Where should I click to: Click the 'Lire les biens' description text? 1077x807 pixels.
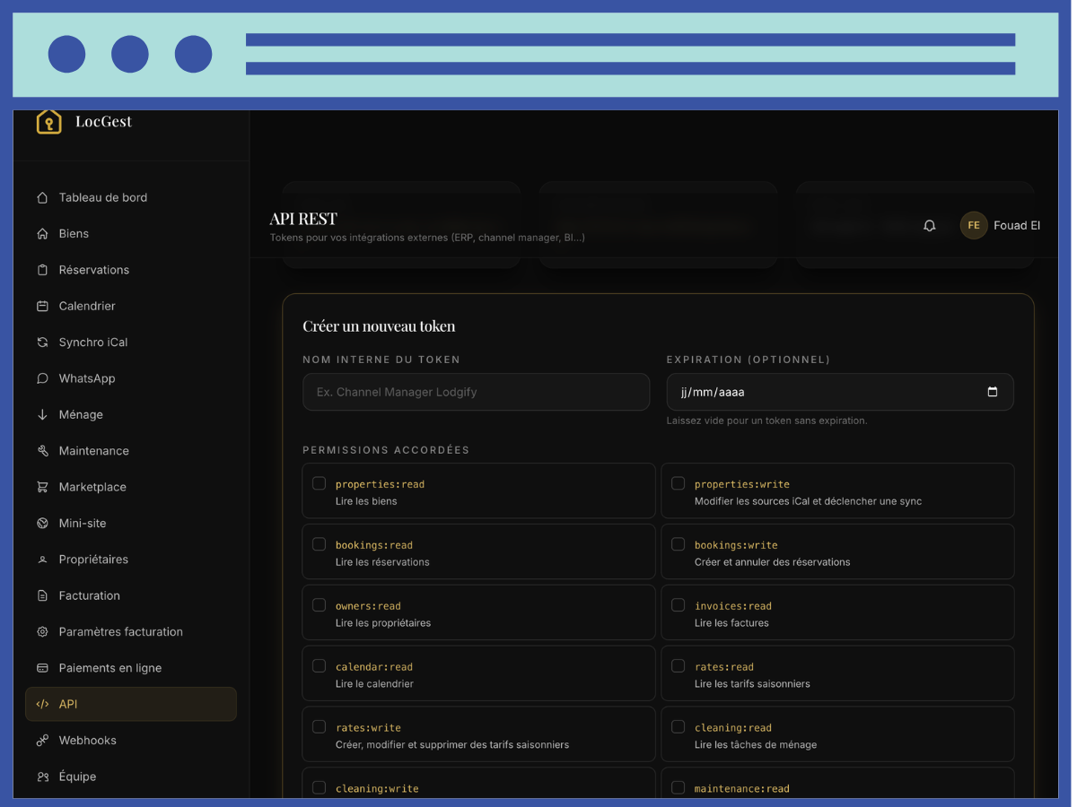pyautogui.click(x=366, y=501)
